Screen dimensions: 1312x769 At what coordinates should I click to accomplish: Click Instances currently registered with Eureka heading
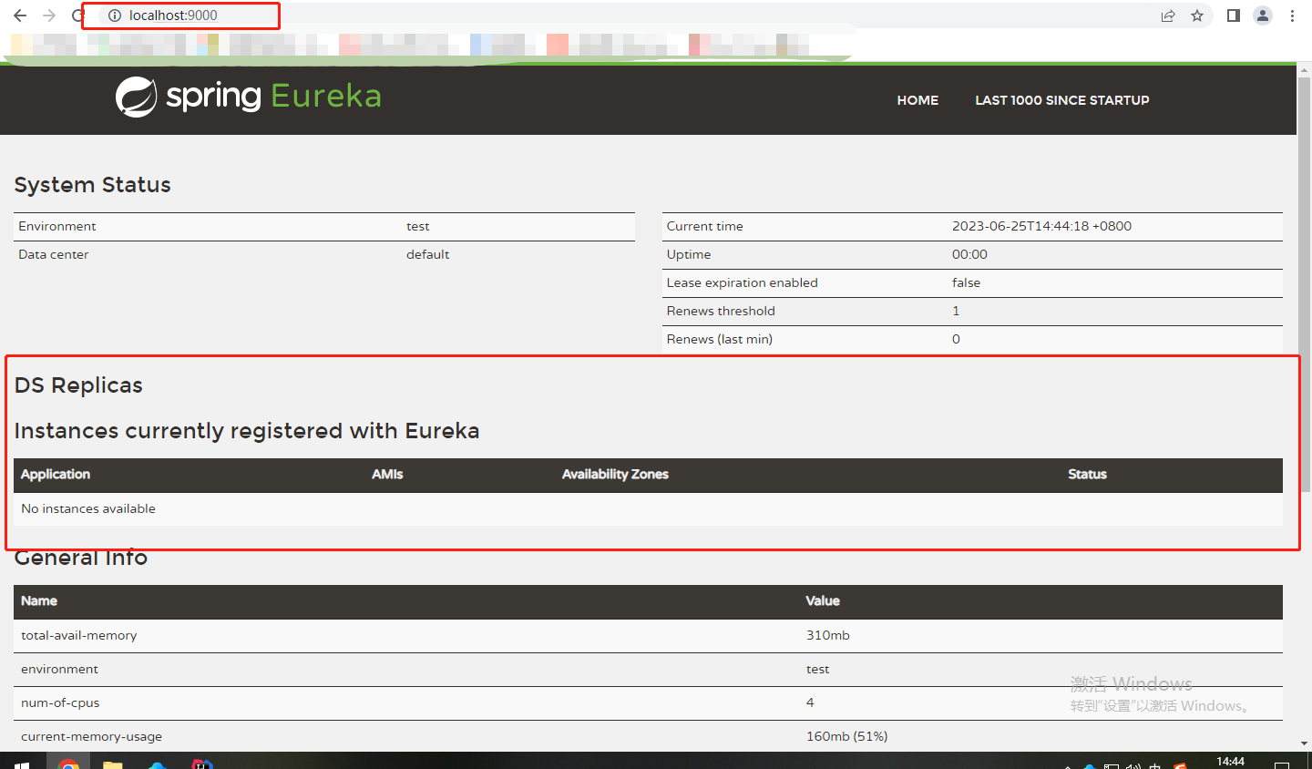coord(247,431)
